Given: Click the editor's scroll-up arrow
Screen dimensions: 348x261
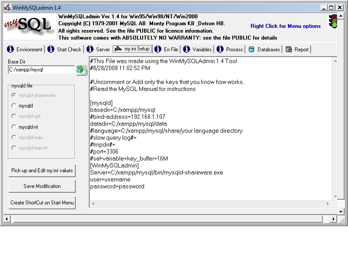Looking at the screenshot, I should pos(335,61).
